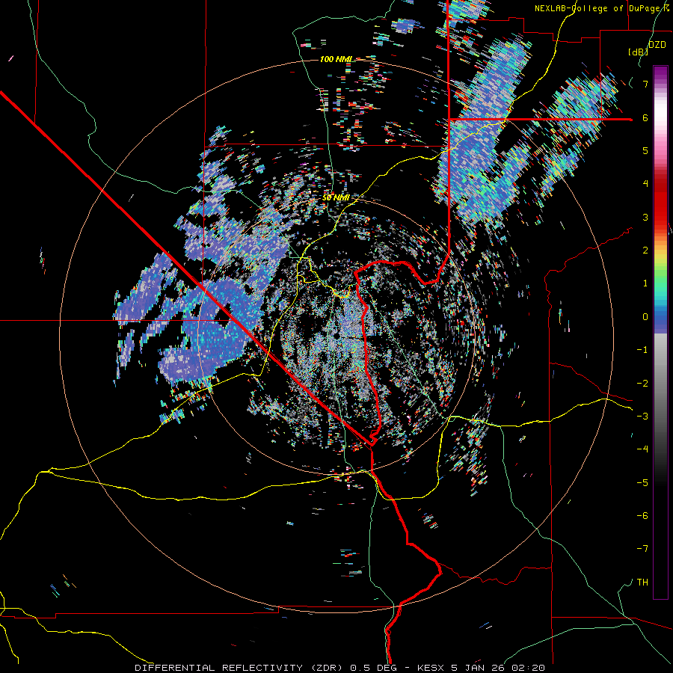Click the "[dB]" unit label above the legend
Image resolution: width=673 pixels, height=673 pixels.
[637, 52]
